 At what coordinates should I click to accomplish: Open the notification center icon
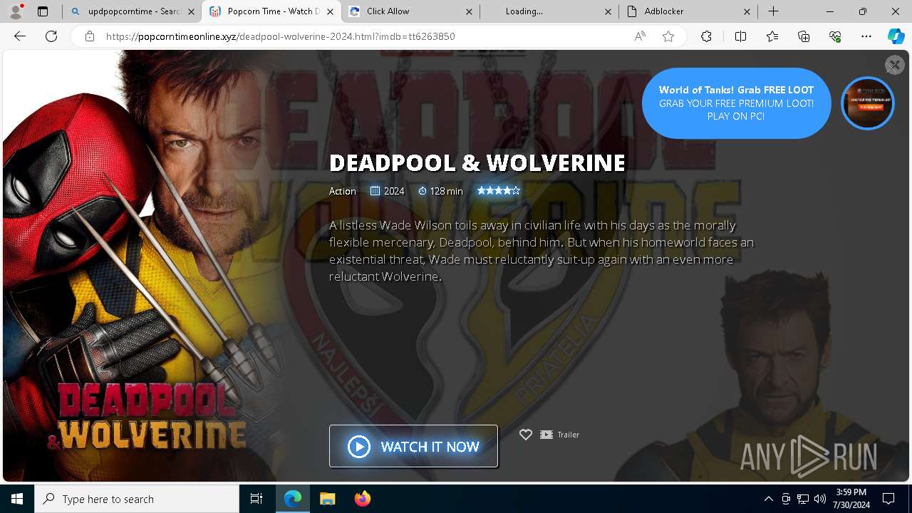(x=888, y=499)
